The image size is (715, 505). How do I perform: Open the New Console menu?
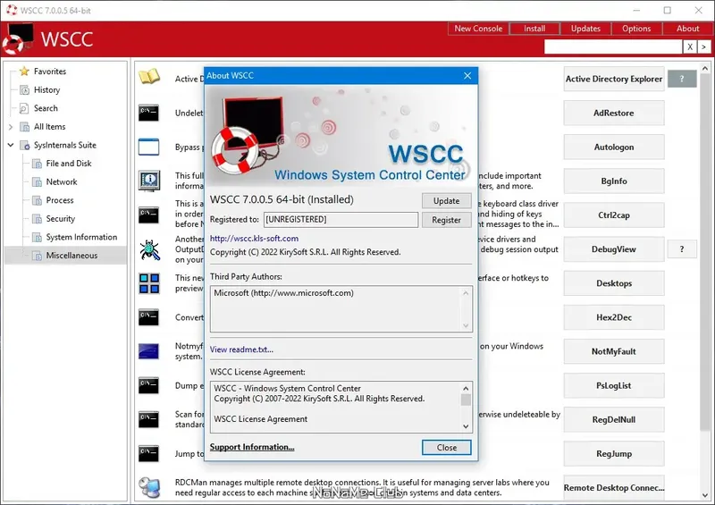(478, 29)
